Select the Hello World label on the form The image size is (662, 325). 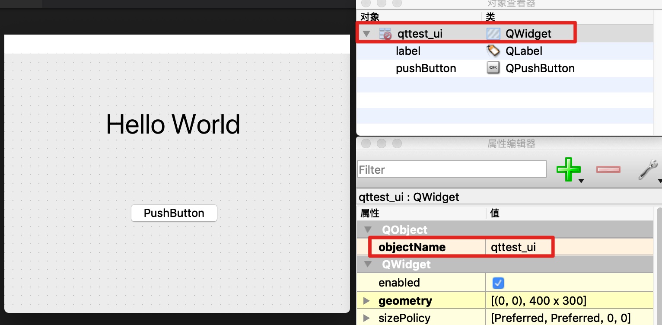pyautogui.click(x=173, y=124)
